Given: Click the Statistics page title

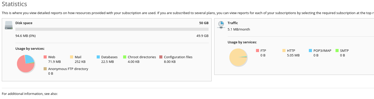Looking at the screenshot, I should 14,4.
